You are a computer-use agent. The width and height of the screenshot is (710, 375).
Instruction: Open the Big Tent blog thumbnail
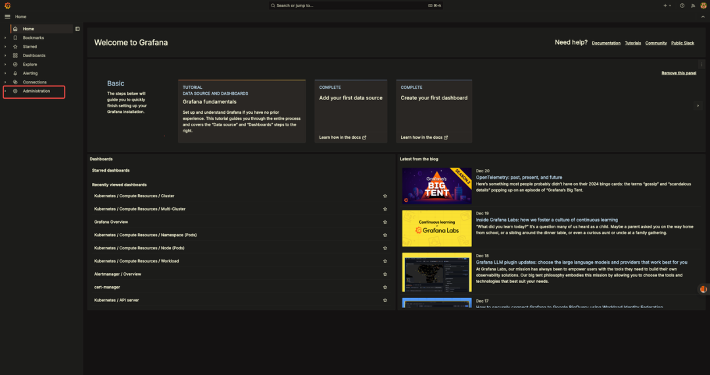tap(437, 186)
